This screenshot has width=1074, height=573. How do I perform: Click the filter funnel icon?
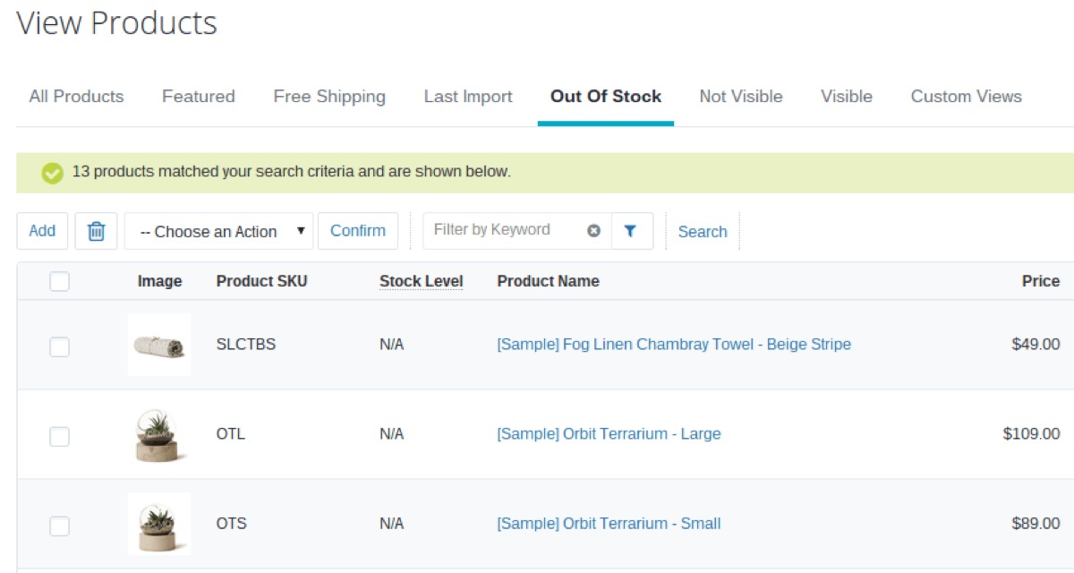click(630, 231)
